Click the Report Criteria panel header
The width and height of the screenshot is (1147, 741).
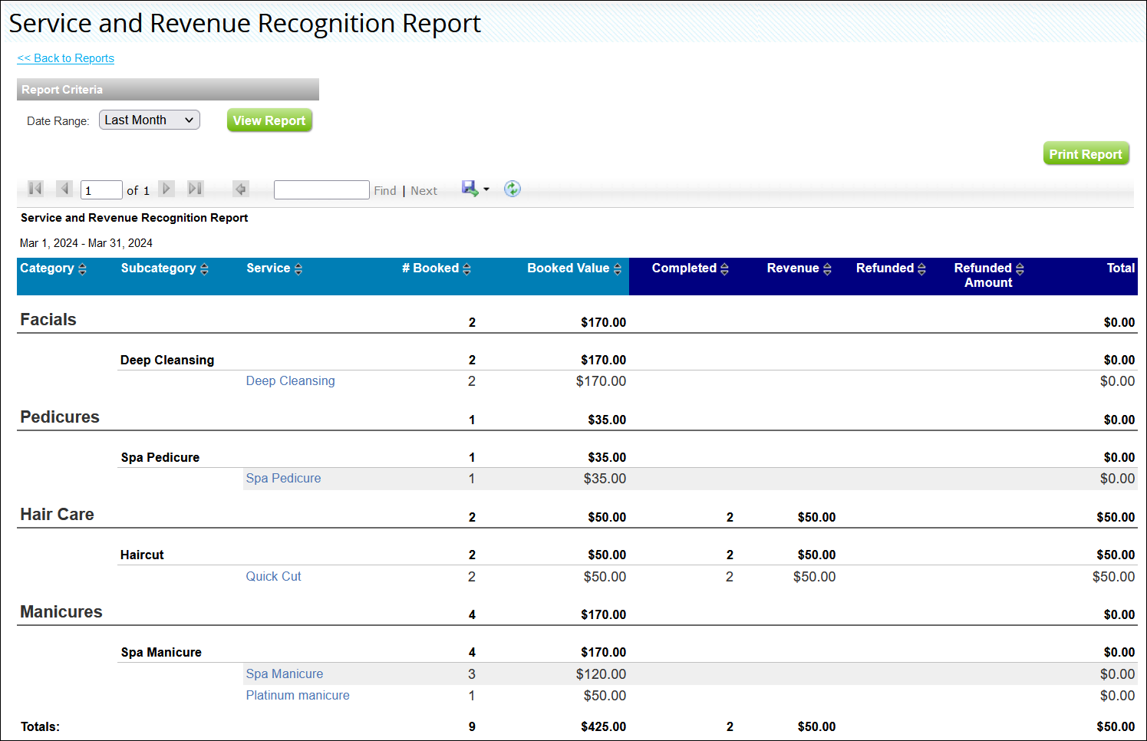click(x=168, y=90)
